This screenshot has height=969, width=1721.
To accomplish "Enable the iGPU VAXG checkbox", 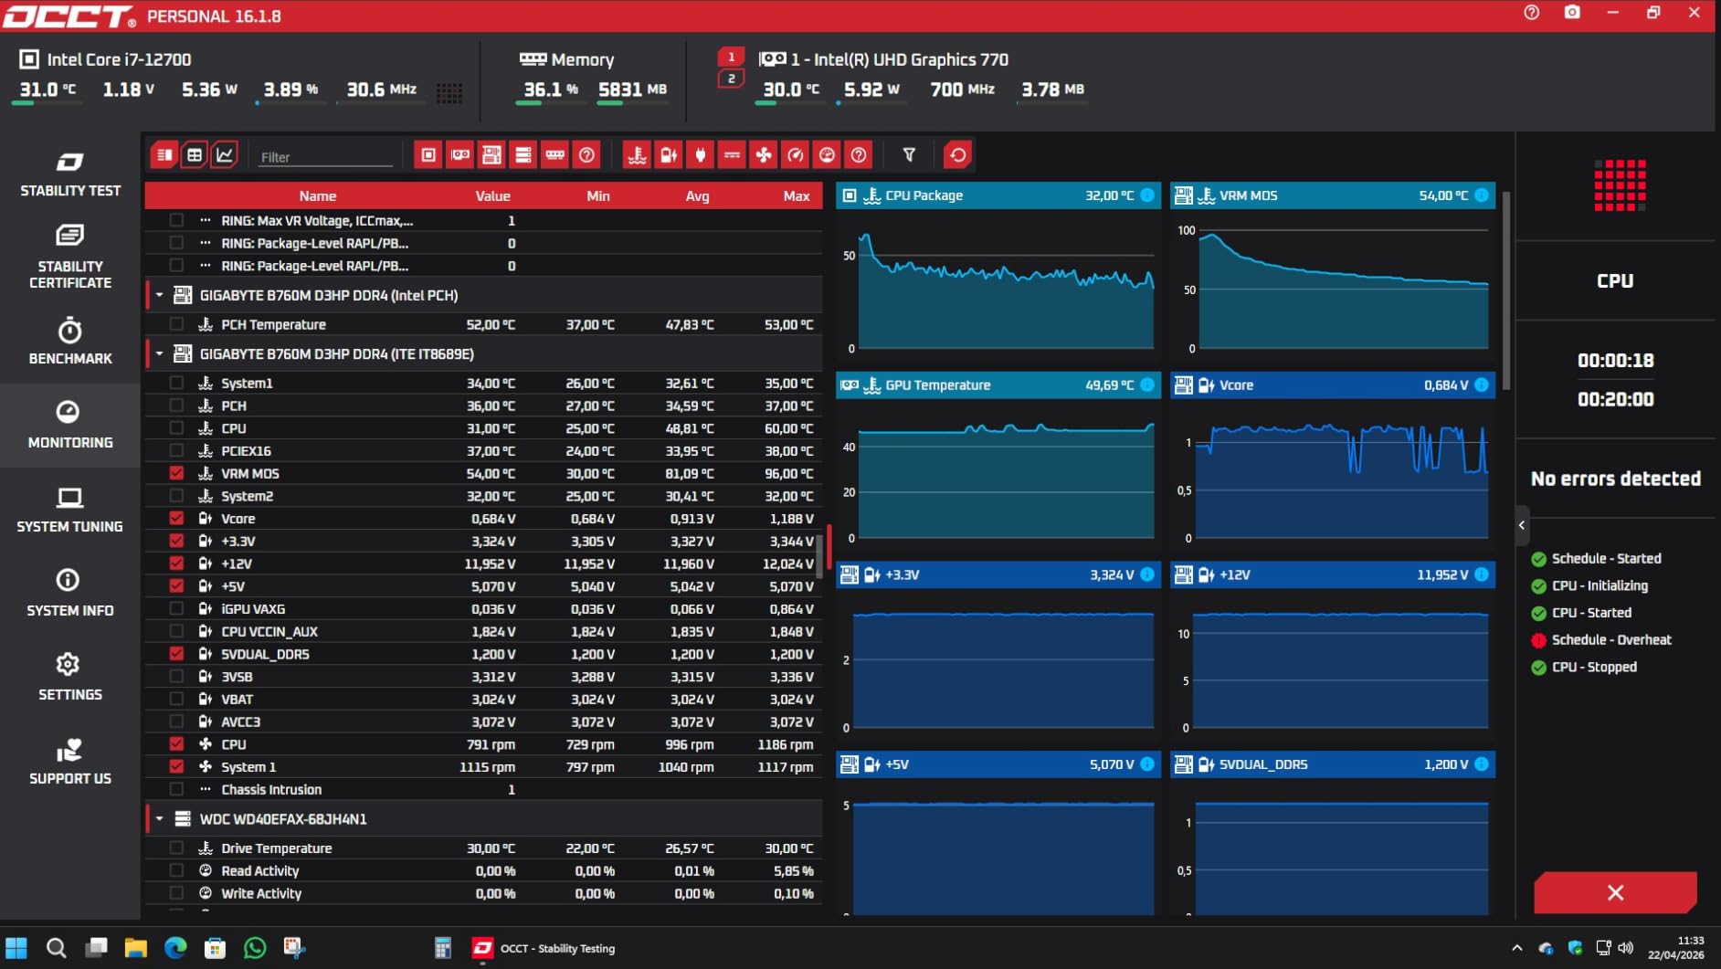I will pyautogui.click(x=176, y=608).
